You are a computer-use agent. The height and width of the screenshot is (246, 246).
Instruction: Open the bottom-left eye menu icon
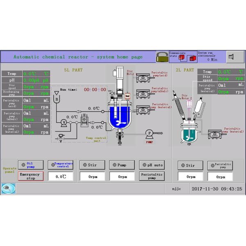(8, 189)
